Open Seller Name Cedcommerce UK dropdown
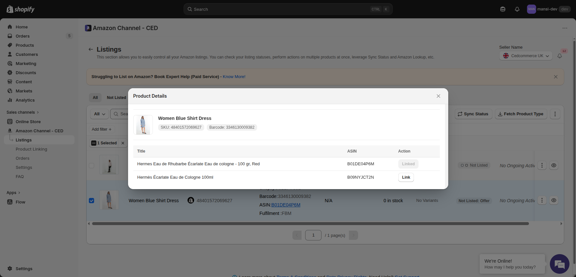Screen dimensions: 576x277 (526, 56)
